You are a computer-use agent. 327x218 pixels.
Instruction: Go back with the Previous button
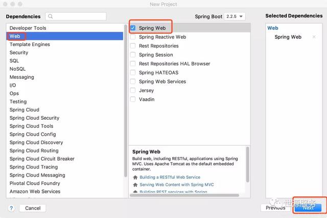pos(275,208)
